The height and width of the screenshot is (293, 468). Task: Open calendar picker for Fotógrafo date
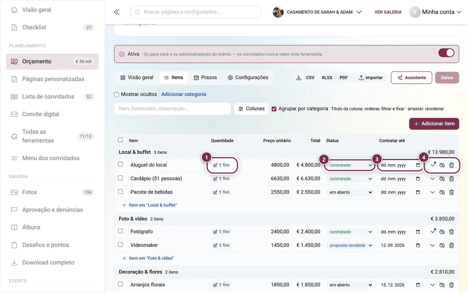(418, 232)
